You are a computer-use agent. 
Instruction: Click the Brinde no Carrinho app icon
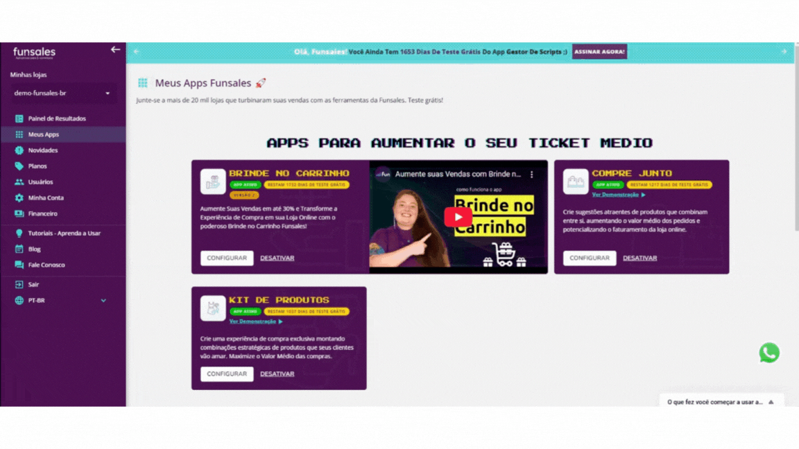pos(213,182)
